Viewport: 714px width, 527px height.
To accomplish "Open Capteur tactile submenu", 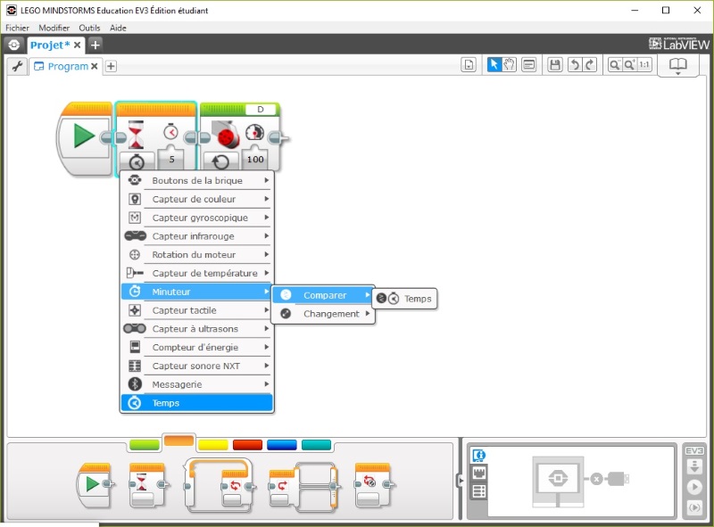I will click(196, 310).
